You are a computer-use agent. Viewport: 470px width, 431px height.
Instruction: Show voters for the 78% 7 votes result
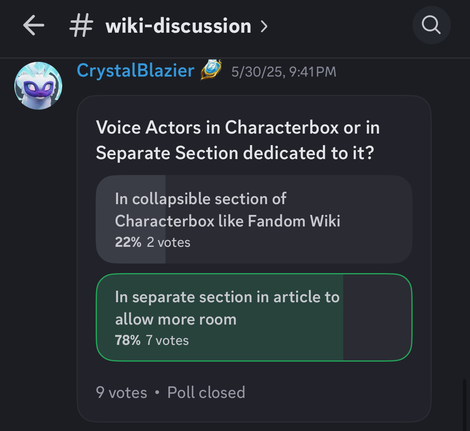152,340
